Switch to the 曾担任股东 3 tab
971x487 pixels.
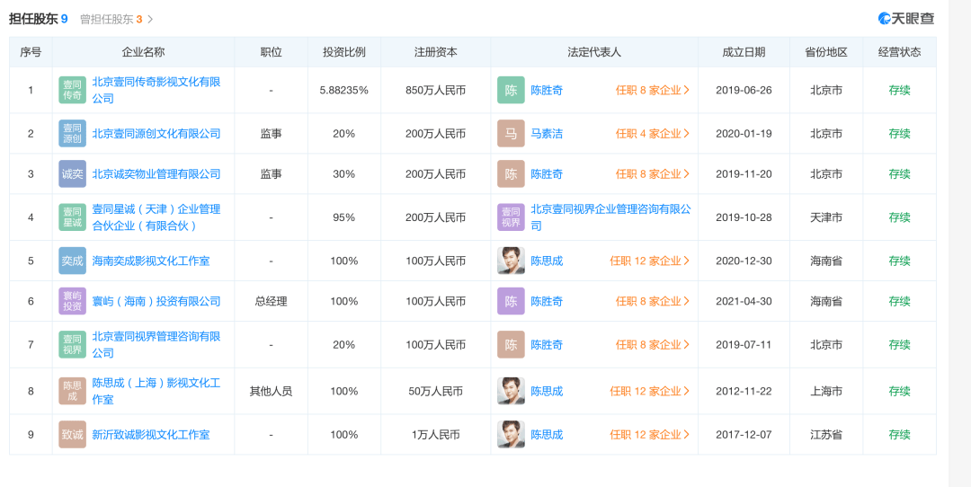[116, 19]
